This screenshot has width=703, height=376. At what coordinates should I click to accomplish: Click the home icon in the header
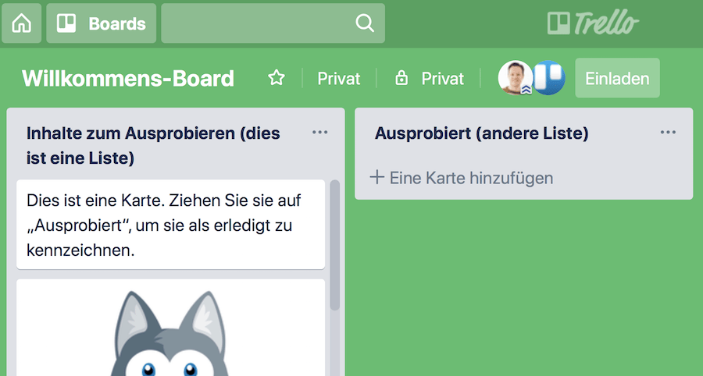(x=21, y=23)
